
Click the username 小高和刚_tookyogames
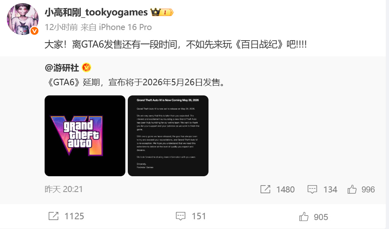coord(96,12)
